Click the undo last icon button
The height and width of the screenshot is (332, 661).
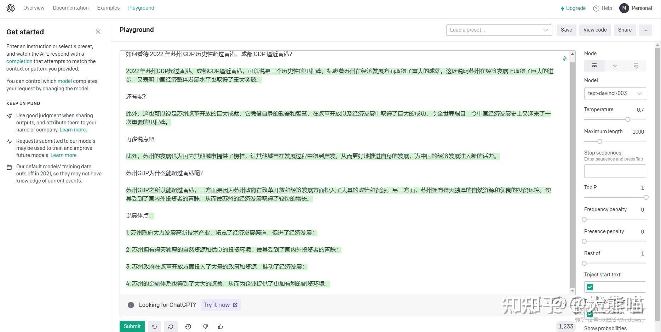click(x=155, y=327)
